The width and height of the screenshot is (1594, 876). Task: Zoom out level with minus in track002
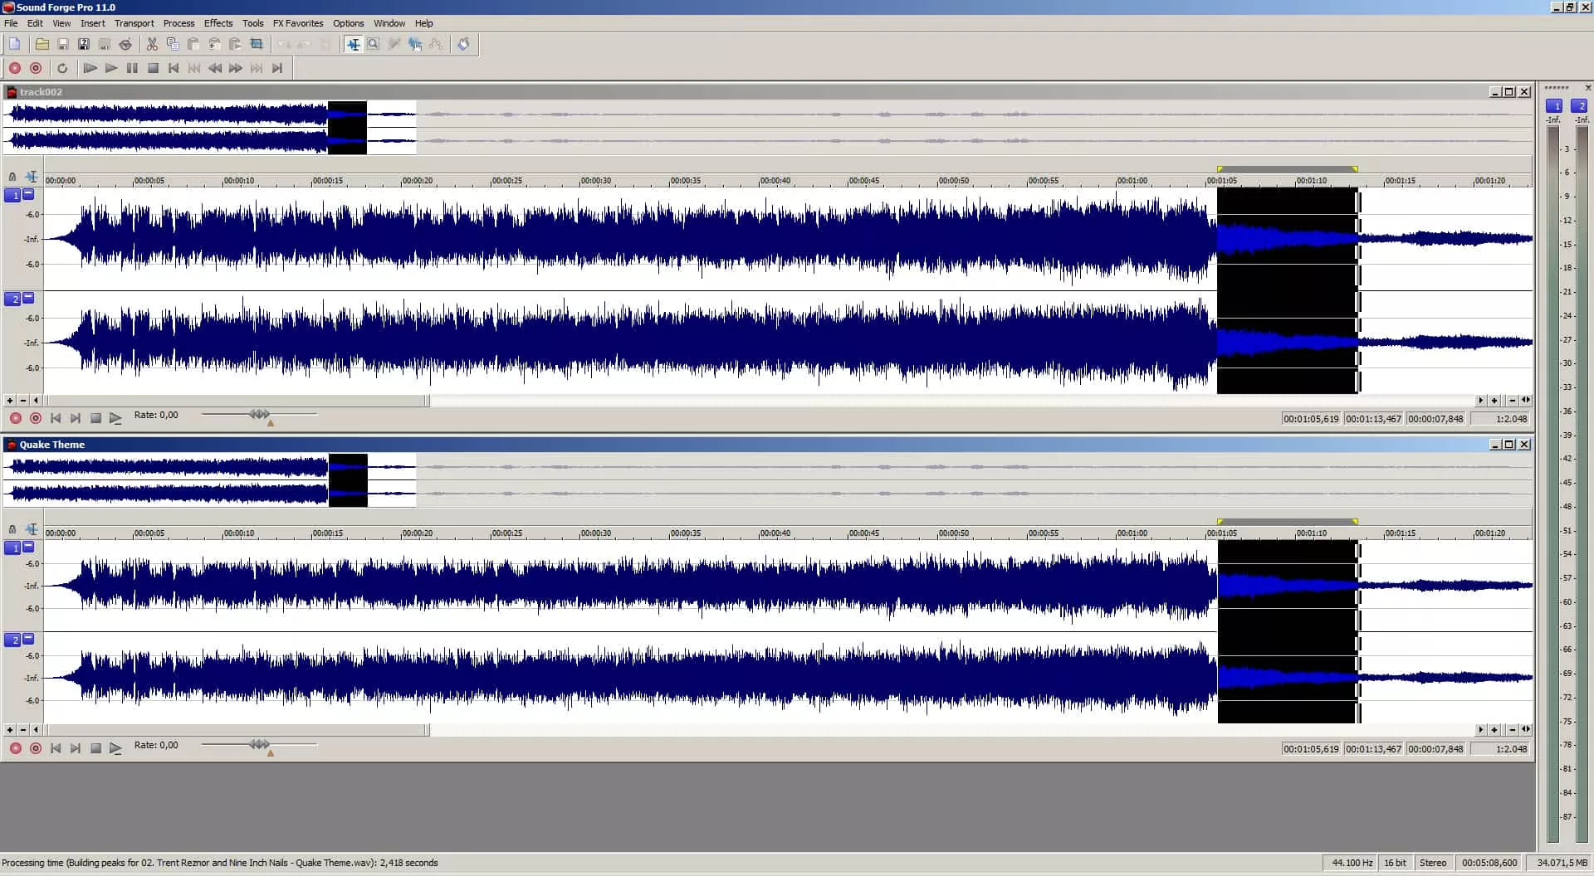pyautogui.click(x=22, y=400)
